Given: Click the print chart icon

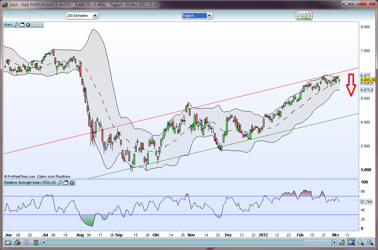Looking at the screenshot, I should click(x=17, y=243).
